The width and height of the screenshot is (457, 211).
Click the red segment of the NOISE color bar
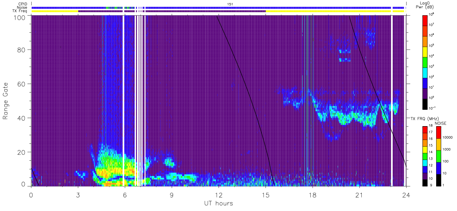(438, 132)
